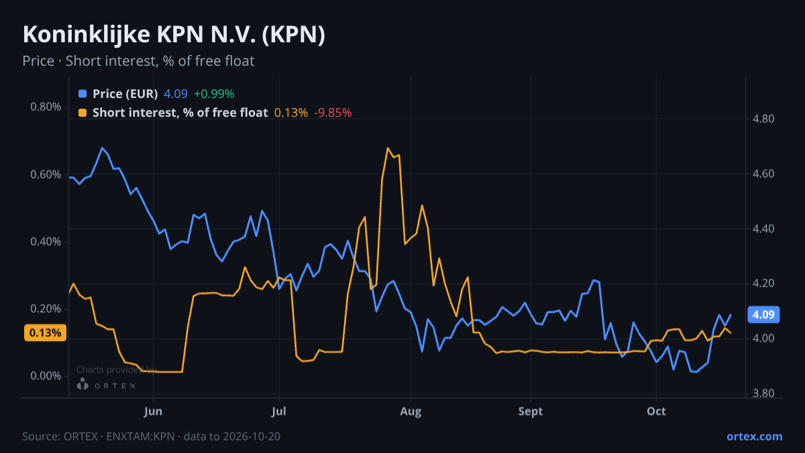
Task: Click the blue Price (EUR) legend swatch
Action: click(x=83, y=94)
